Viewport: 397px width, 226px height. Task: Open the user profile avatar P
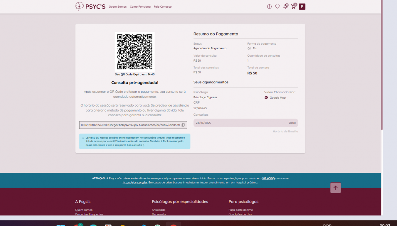[x=302, y=7]
